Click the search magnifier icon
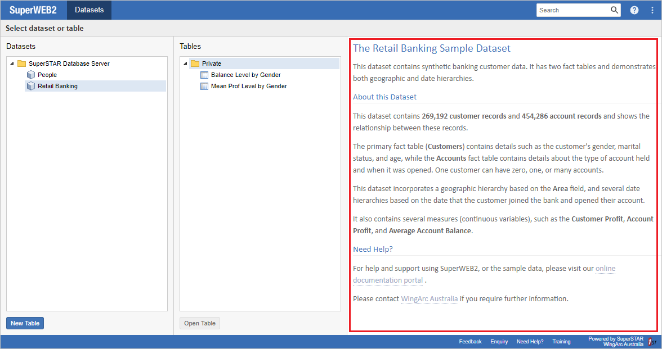This screenshot has width=662, height=349. coord(613,10)
